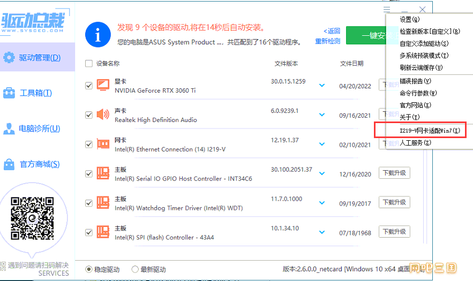Click the 文件版本 column header

point(286,64)
